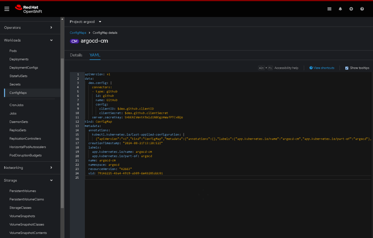Open DaemonSets in sidebar

tap(19, 122)
